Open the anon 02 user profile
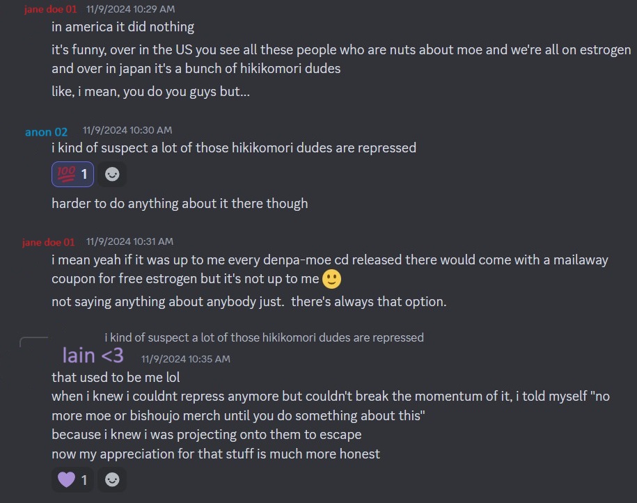The image size is (637, 503). pyautogui.click(x=47, y=131)
